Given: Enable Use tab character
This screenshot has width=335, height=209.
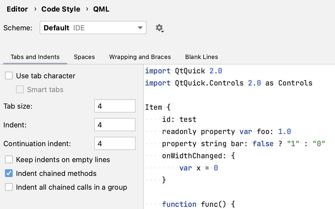Looking at the screenshot, I should (9, 76).
